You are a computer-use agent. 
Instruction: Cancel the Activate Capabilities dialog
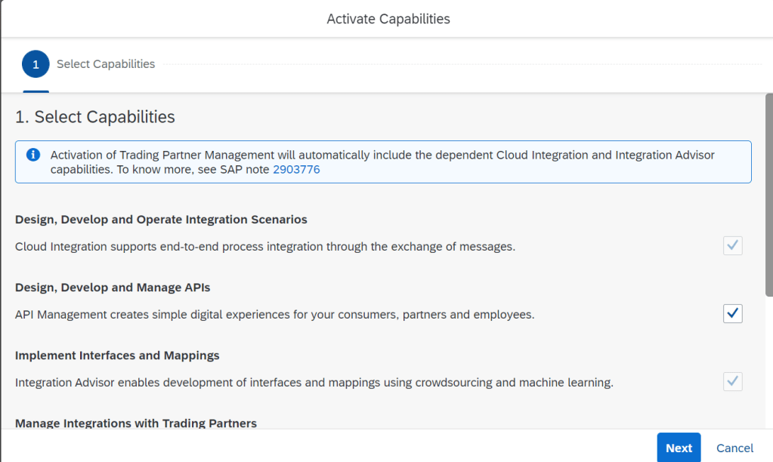734,448
